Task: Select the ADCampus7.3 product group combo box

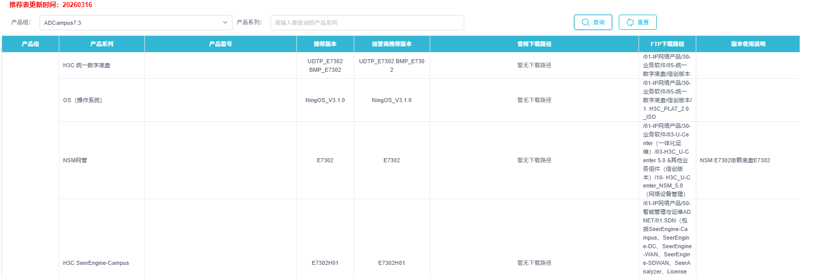Action: pyautogui.click(x=132, y=23)
